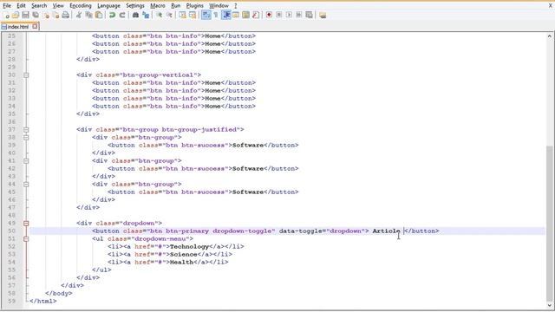Image resolution: width=555 pixels, height=312 pixels.
Task: Open the Run menu
Action: (x=175, y=6)
